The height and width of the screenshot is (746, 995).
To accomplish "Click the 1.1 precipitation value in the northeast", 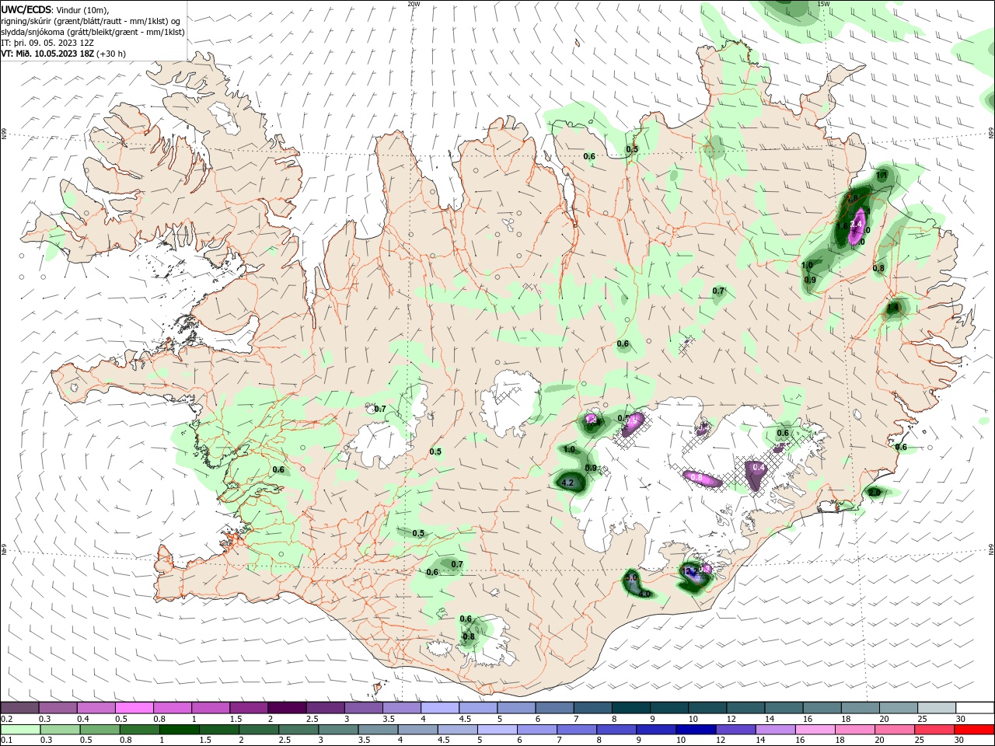I will coord(882,176).
